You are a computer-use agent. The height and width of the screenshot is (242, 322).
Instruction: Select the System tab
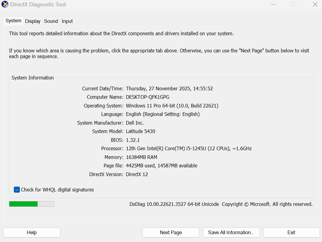coord(14,21)
